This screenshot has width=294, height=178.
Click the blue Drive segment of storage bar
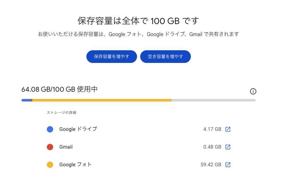[26, 100]
